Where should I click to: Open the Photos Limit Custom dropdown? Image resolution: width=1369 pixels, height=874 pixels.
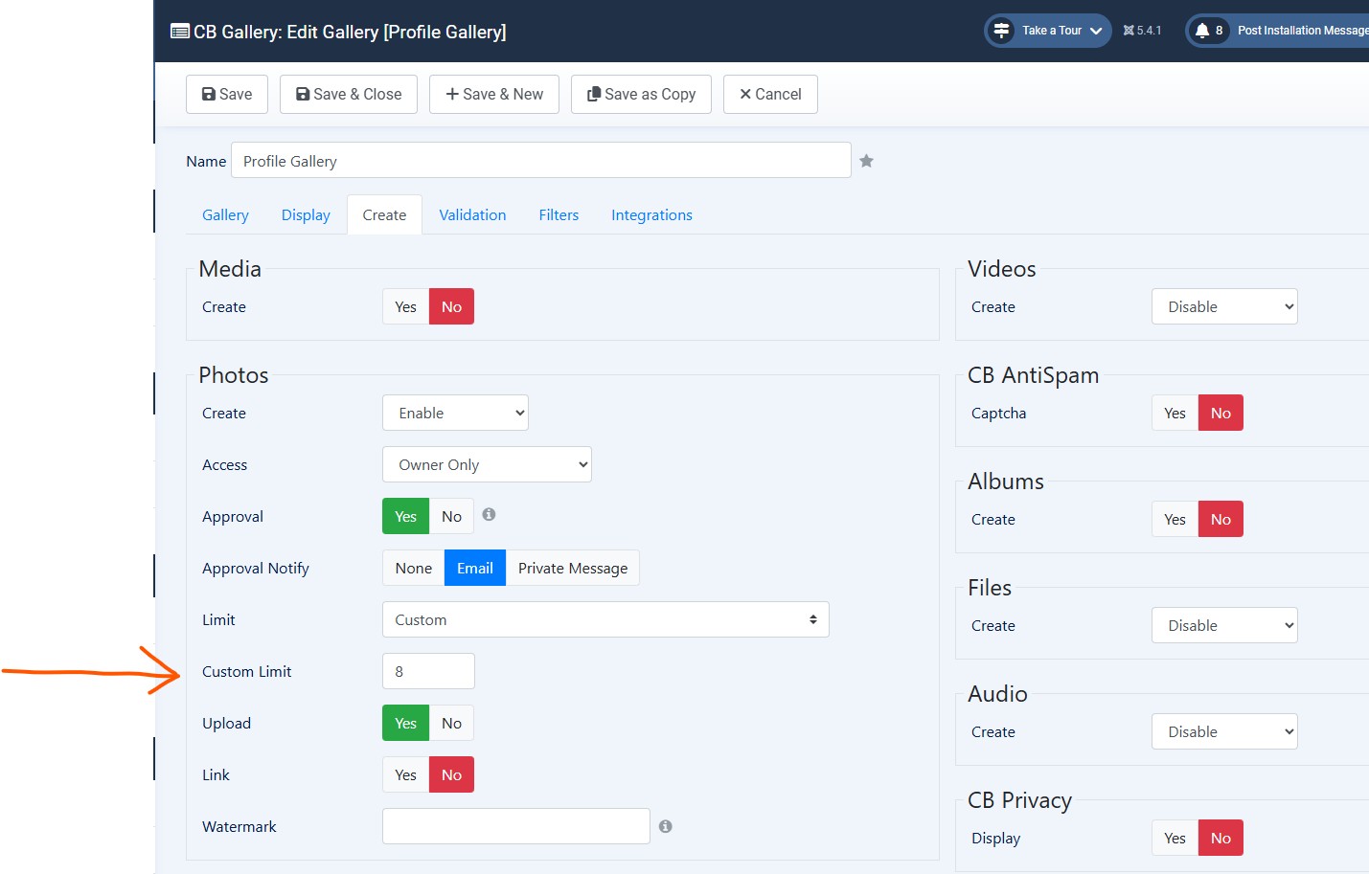click(x=605, y=620)
